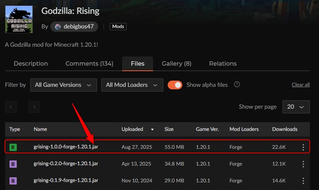Open more options for grising-0.1.9 file
Image resolution: width=319 pixels, height=190 pixels.
click(x=303, y=181)
